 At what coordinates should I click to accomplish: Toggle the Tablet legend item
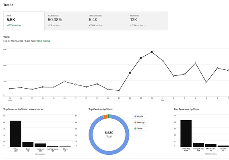tap(139, 128)
